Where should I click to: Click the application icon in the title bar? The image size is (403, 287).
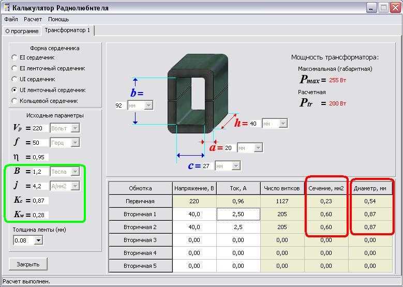[7, 8]
